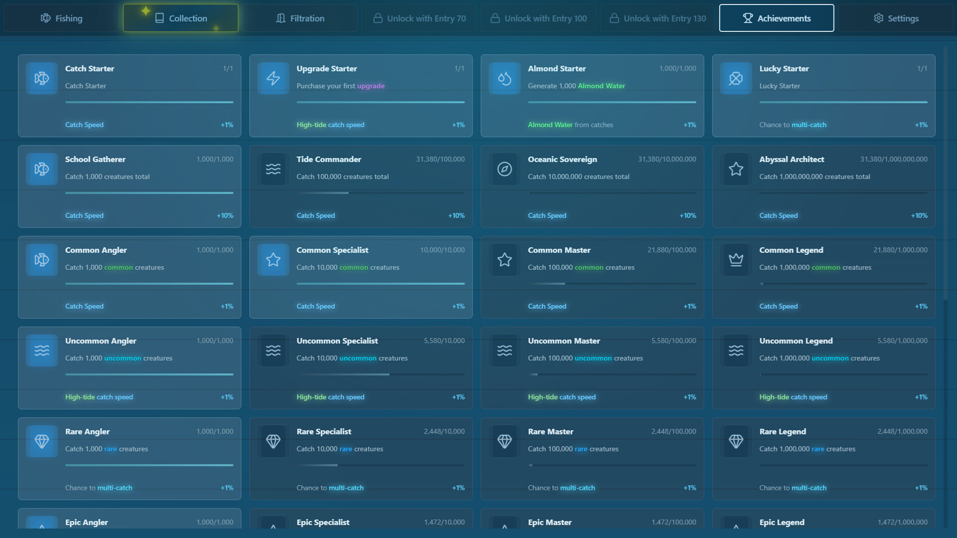Screen dimensions: 957x538
Task: Switch to the Collection tab
Action: [x=180, y=18]
